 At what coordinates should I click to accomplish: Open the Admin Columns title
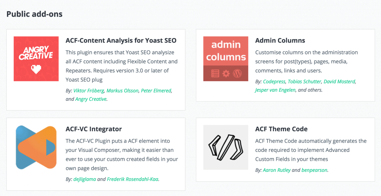[x=280, y=40]
